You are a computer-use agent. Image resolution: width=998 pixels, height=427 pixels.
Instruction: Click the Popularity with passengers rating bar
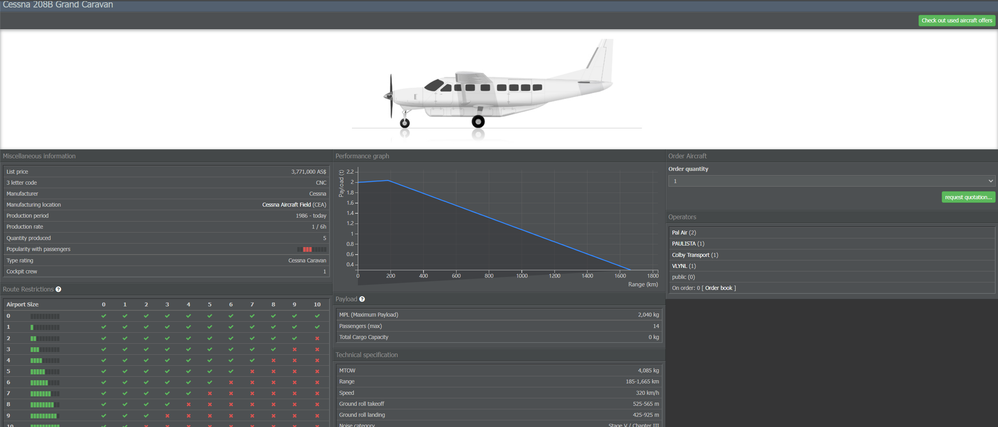[x=311, y=249]
